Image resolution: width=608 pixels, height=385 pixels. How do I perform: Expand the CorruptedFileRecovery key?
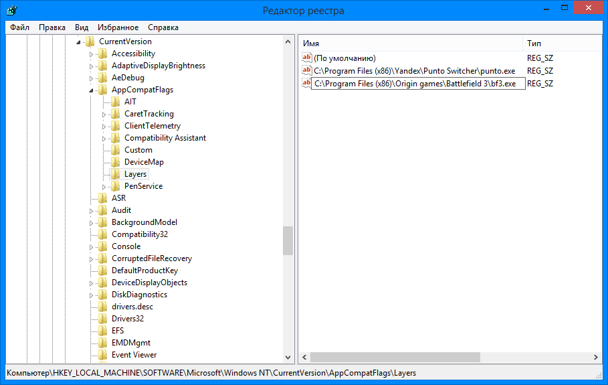click(x=91, y=259)
